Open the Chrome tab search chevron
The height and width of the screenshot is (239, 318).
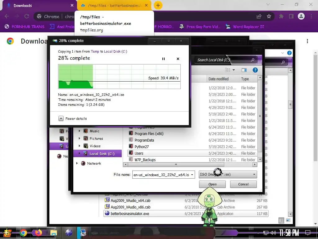[268, 4]
